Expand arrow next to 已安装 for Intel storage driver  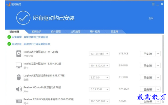[x=158, y=54]
